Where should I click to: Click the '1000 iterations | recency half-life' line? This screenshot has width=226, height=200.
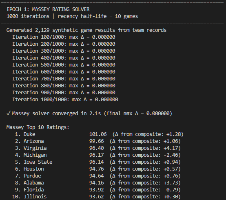click(x=72, y=16)
